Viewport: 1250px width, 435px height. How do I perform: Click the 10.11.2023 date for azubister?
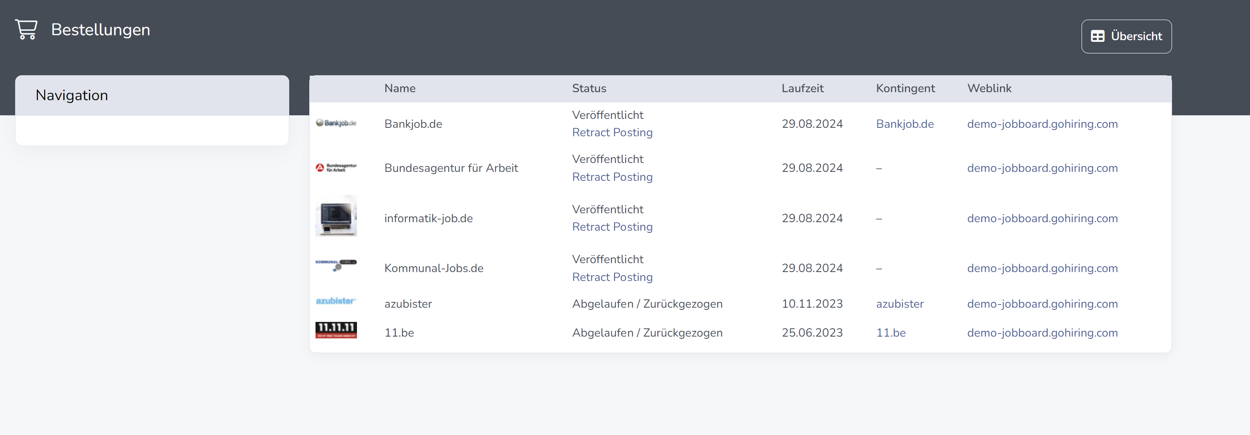pyautogui.click(x=812, y=304)
